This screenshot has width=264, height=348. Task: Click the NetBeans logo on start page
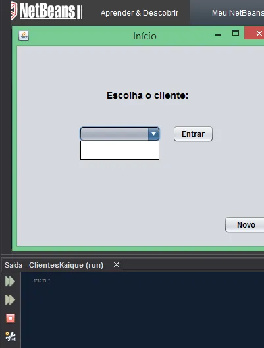pos(47,11)
